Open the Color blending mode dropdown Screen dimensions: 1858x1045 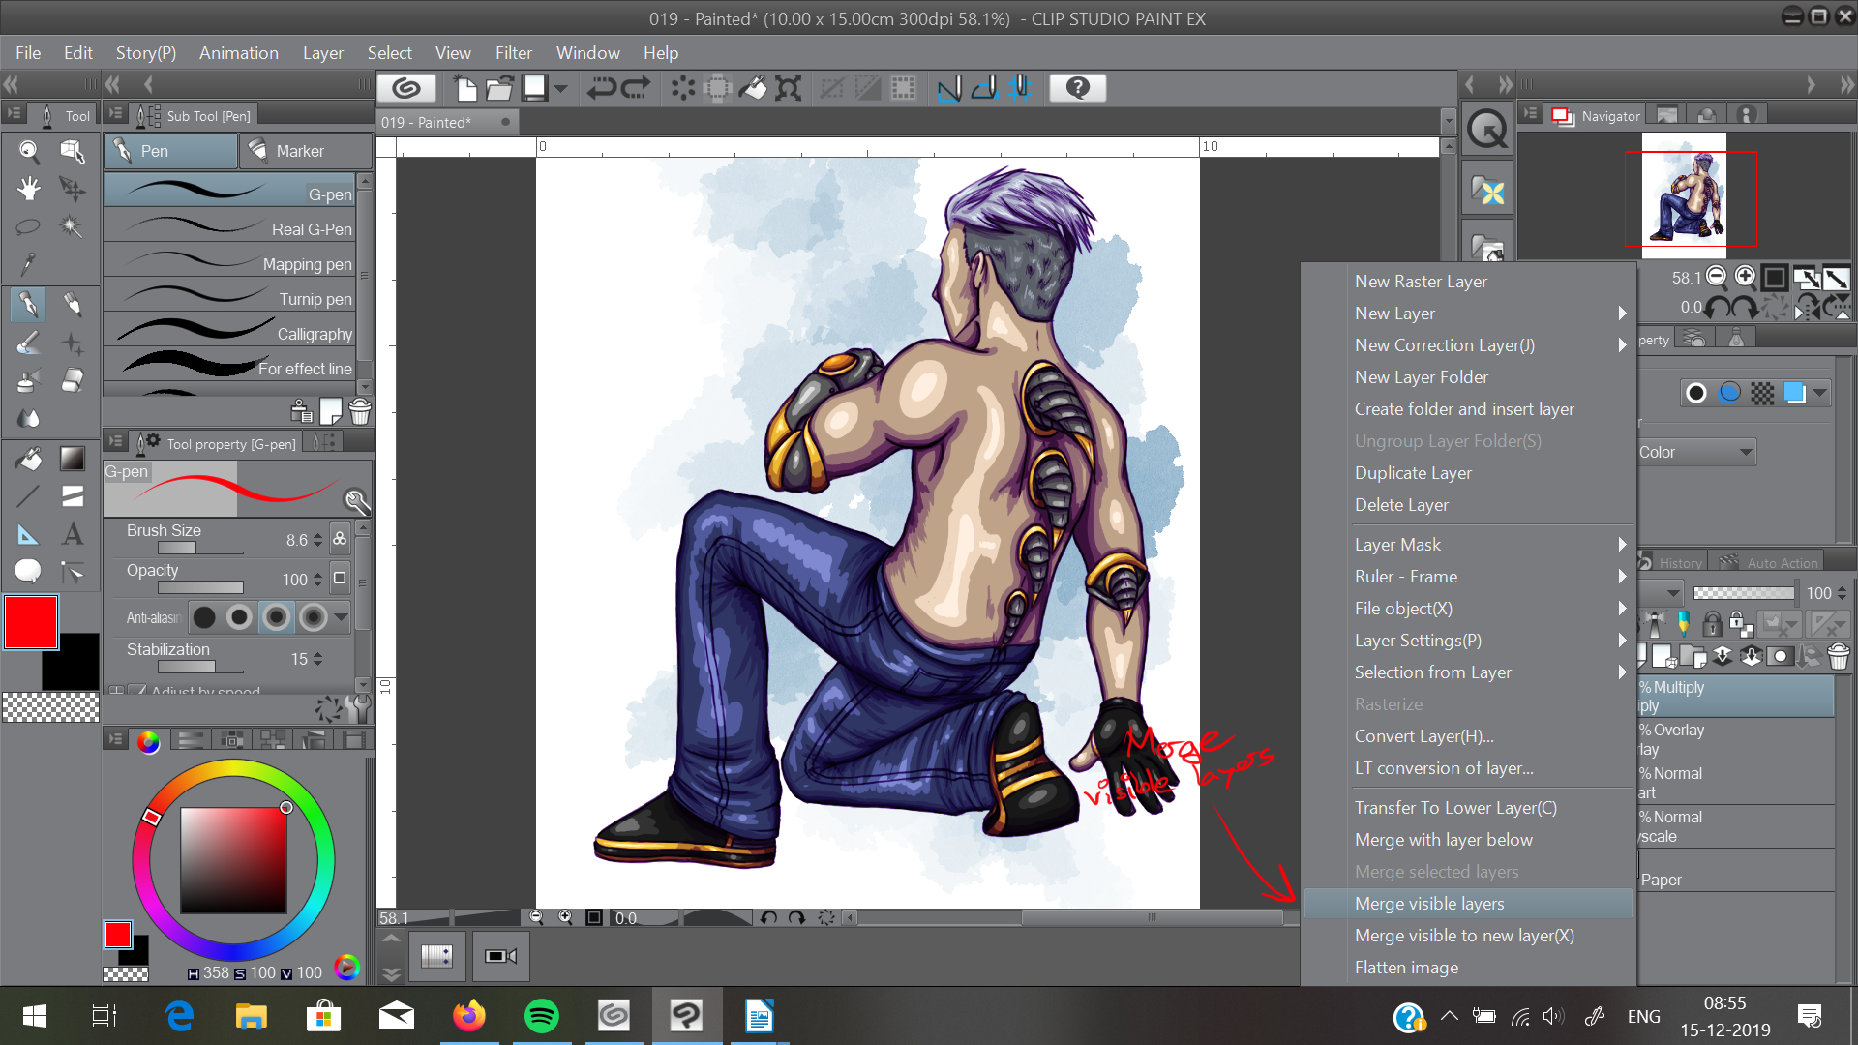pos(1695,452)
